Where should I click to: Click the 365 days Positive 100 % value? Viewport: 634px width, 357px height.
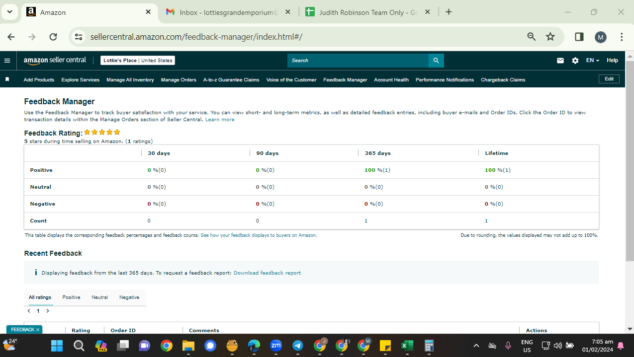point(377,170)
